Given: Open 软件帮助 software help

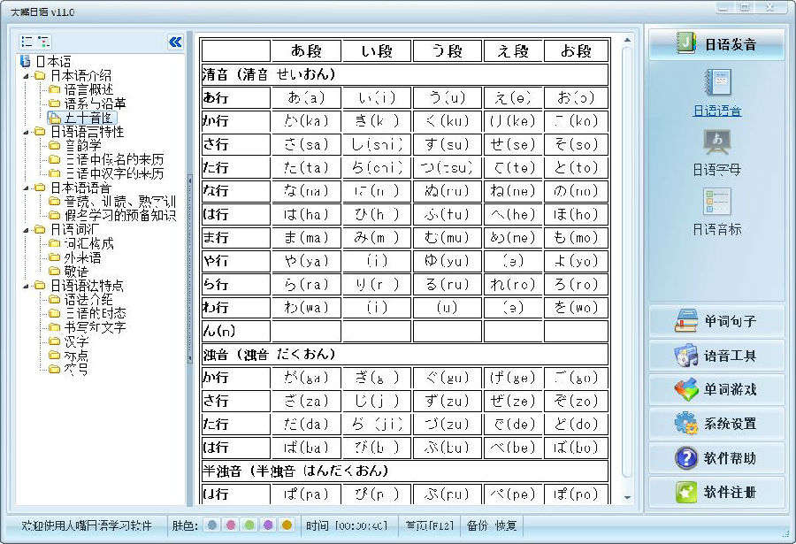Looking at the screenshot, I should [x=716, y=458].
